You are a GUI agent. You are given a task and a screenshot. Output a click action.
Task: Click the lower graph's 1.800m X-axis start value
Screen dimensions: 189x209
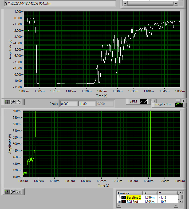pyautogui.click(x=23, y=181)
